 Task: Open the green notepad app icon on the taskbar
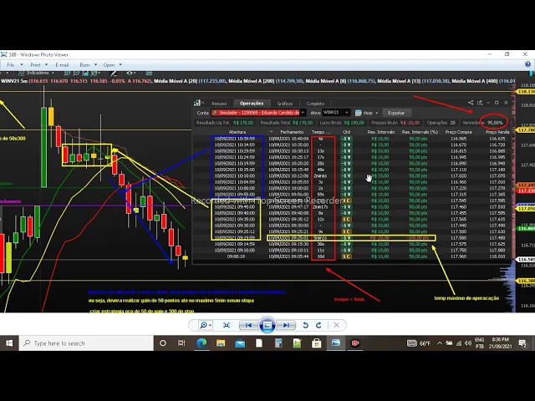pyautogui.click(x=298, y=343)
